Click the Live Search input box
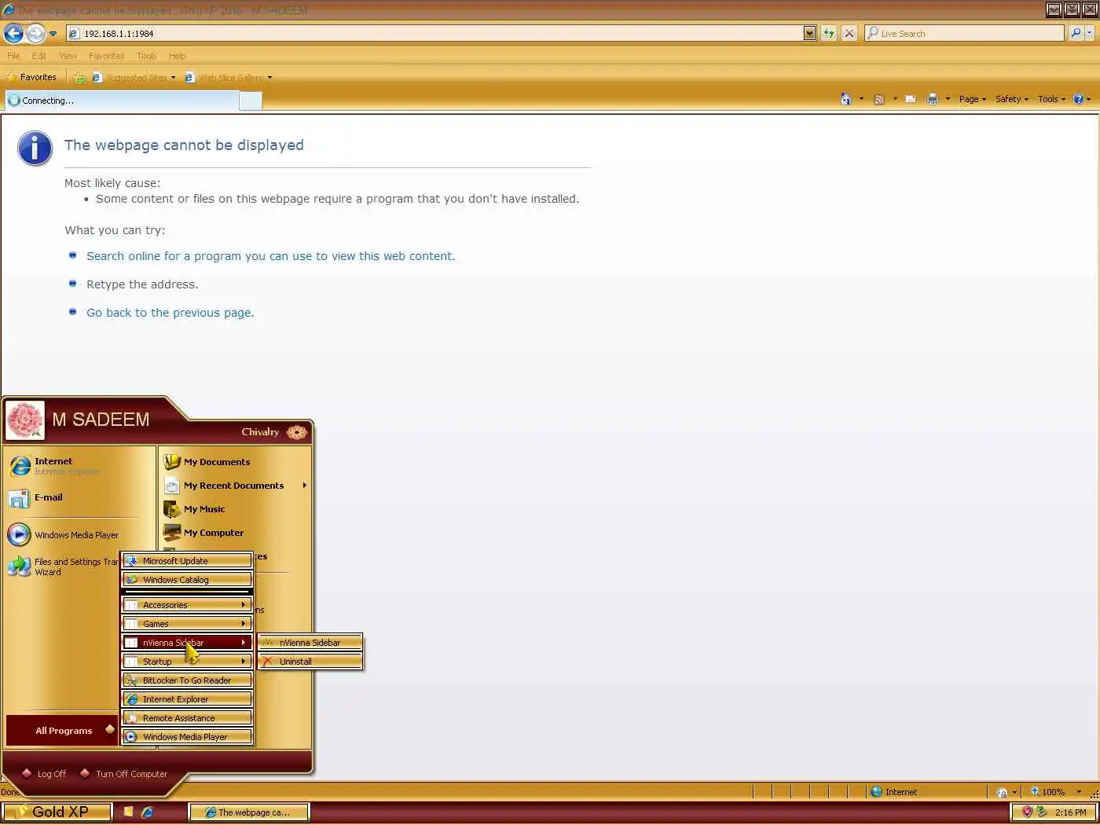 [964, 34]
